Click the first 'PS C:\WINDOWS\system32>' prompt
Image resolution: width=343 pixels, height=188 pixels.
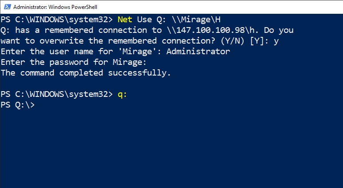pyautogui.click(x=57, y=20)
